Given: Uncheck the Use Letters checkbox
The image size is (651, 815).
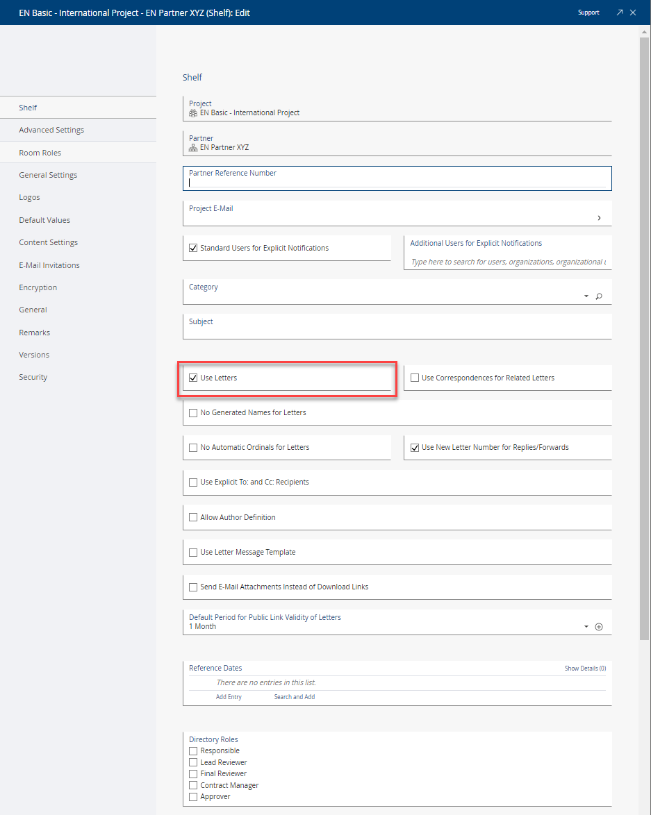Looking at the screenshot, I should (193, 378).
